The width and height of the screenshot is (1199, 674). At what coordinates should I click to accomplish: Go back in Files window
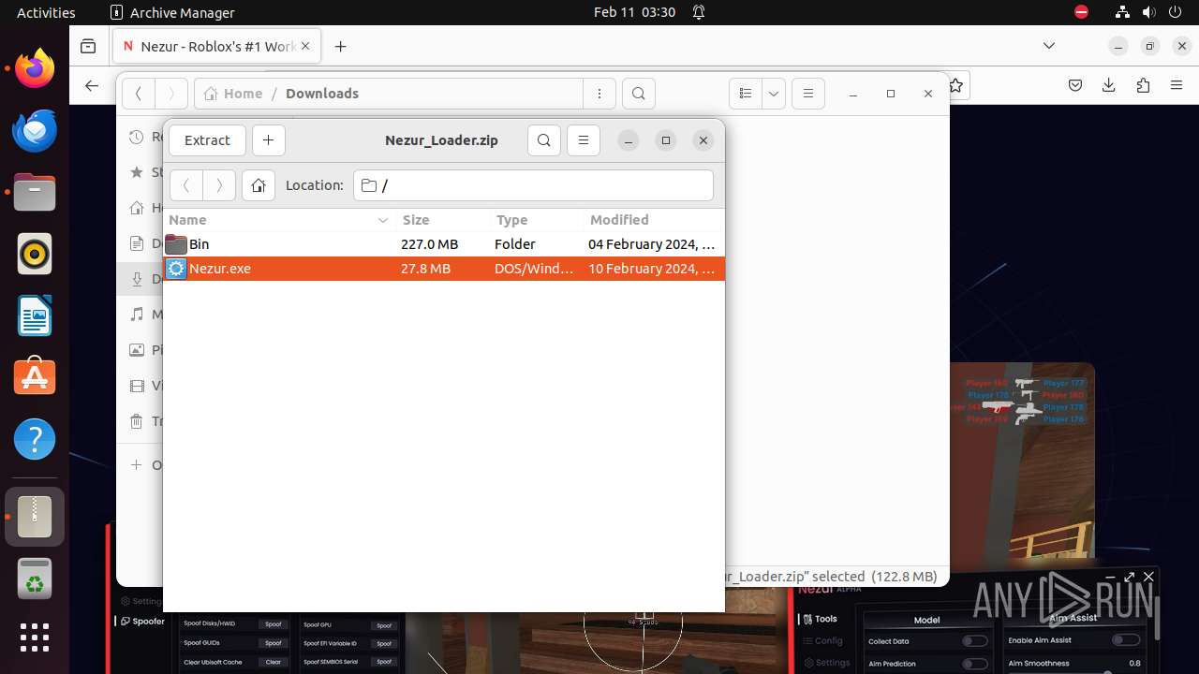coord(139,94)
